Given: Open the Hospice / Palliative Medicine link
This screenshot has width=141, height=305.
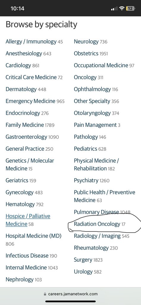Looking at the screenshot, I should [x=28, y=220].
